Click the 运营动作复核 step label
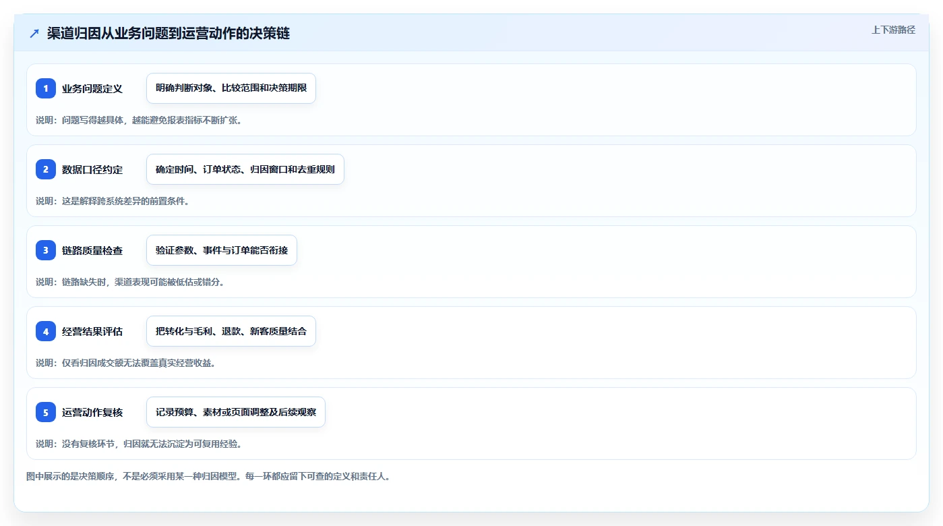The image size is (943, 526). [x=92, y=412]
